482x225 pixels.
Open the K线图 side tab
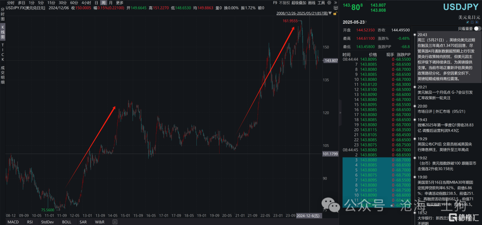pyautogui.click(x=3, y=33)
